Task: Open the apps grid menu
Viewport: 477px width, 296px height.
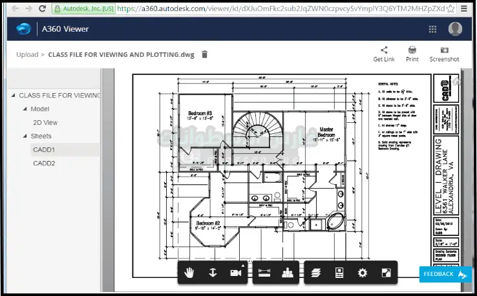Action: [x=432, y=29]
